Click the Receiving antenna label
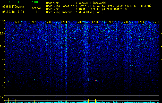 tap(59, 12)
